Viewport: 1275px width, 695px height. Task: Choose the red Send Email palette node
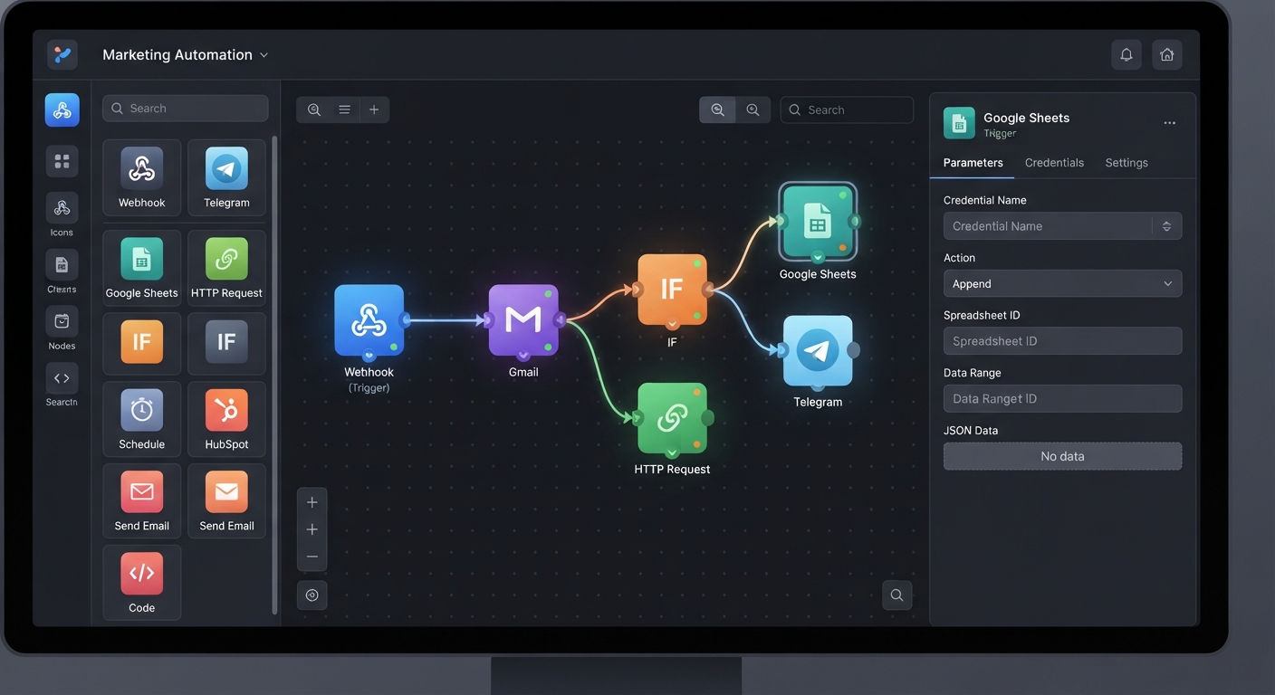[142, 500]
